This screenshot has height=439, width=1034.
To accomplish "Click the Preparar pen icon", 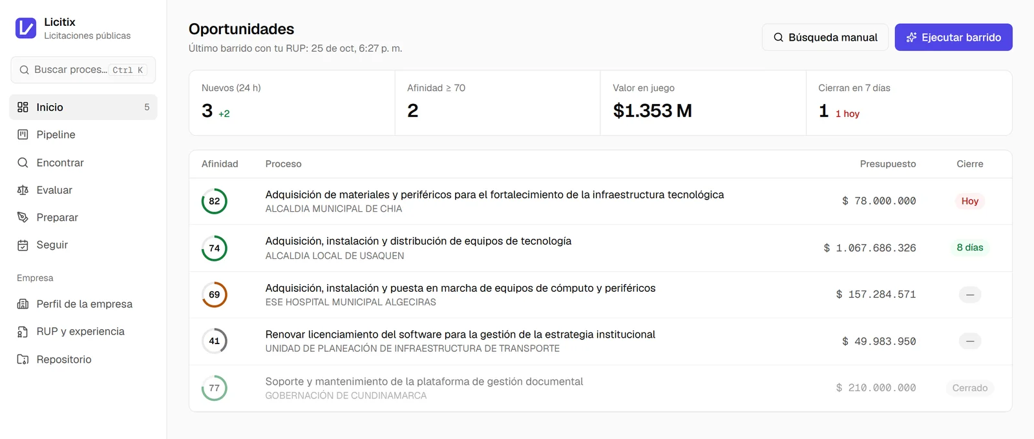I will tap(23, 218).
